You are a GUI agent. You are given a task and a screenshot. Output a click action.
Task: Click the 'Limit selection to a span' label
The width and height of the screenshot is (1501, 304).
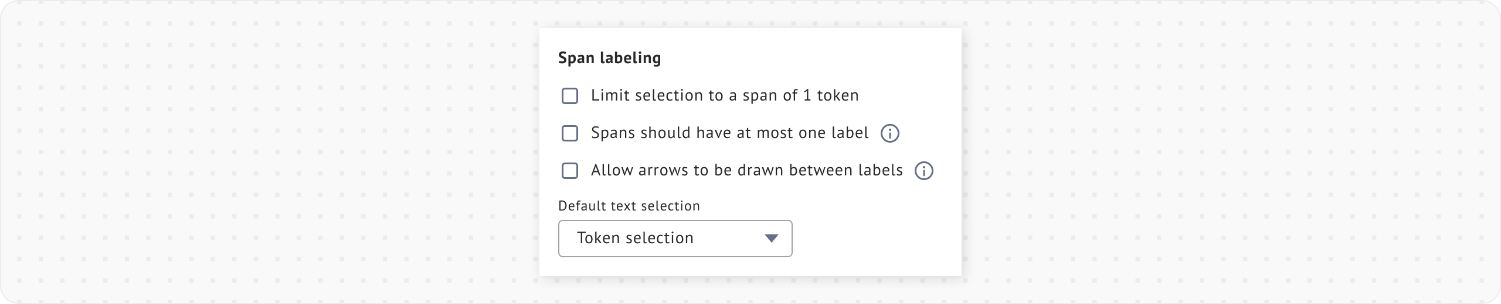(725, 96)
